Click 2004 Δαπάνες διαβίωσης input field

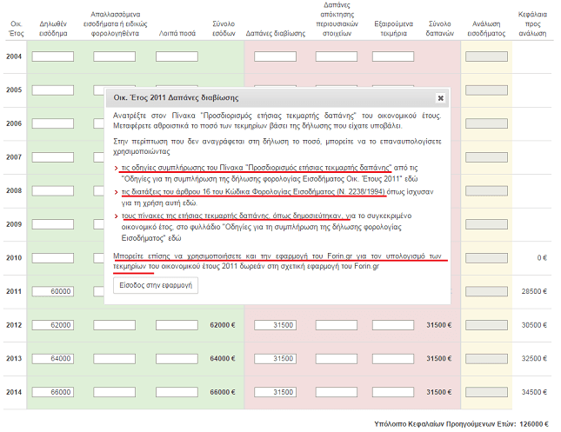click(x=275, y=56)
